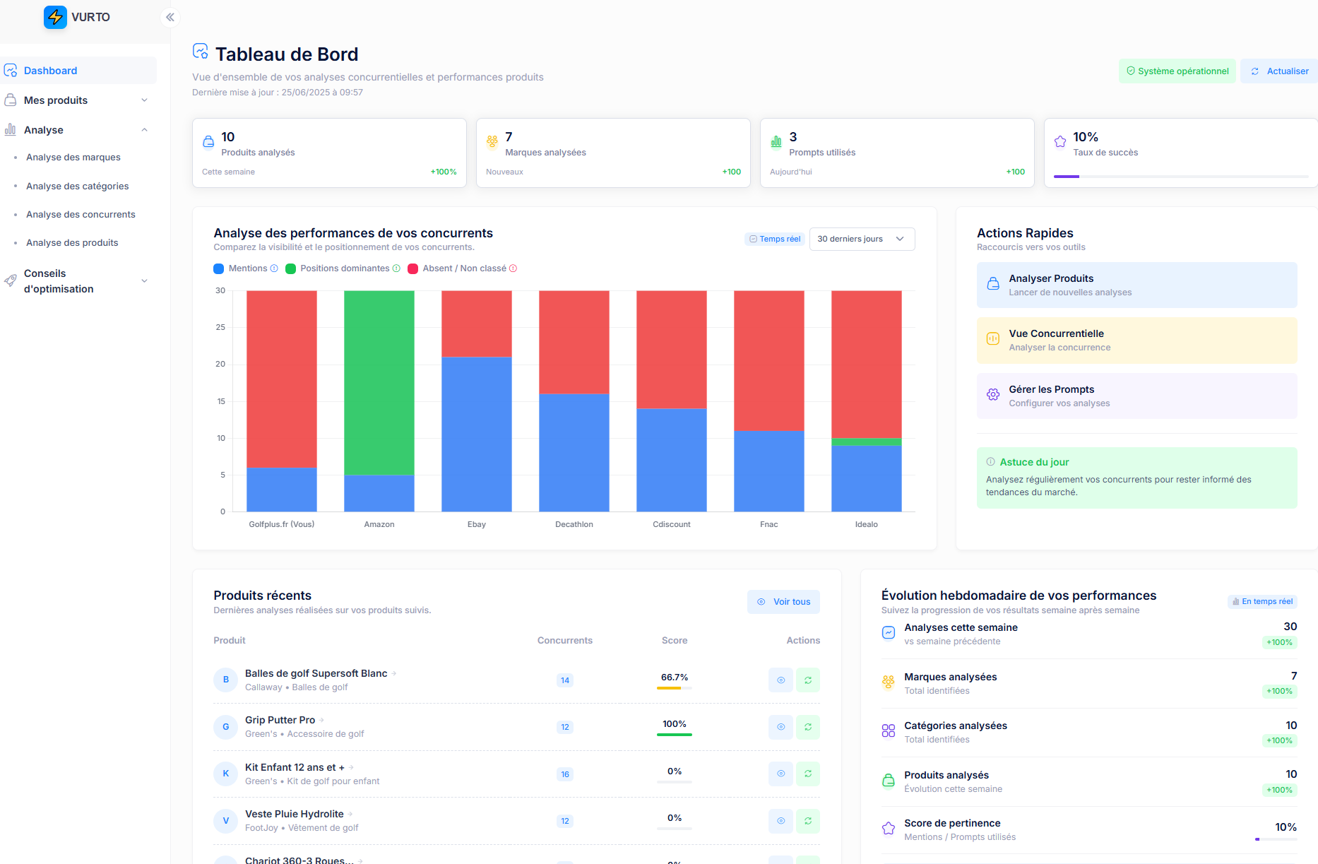
Task: Click info icon beside Absent / Non classé
Action: 513,268
